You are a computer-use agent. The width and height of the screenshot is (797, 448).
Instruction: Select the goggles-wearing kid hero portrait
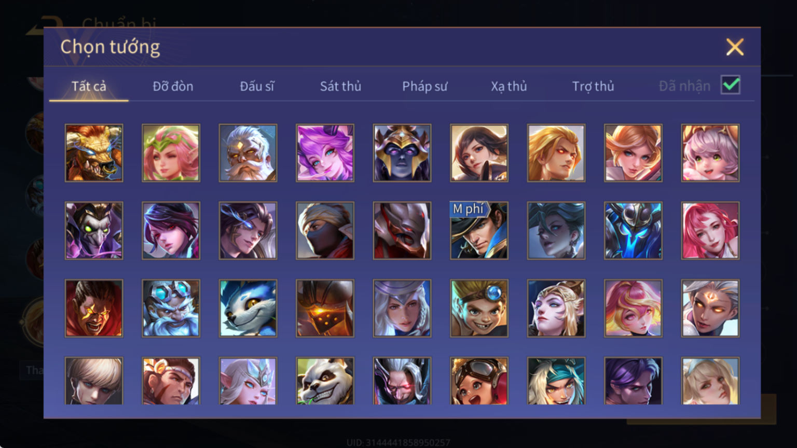click(x=479, y=381)
